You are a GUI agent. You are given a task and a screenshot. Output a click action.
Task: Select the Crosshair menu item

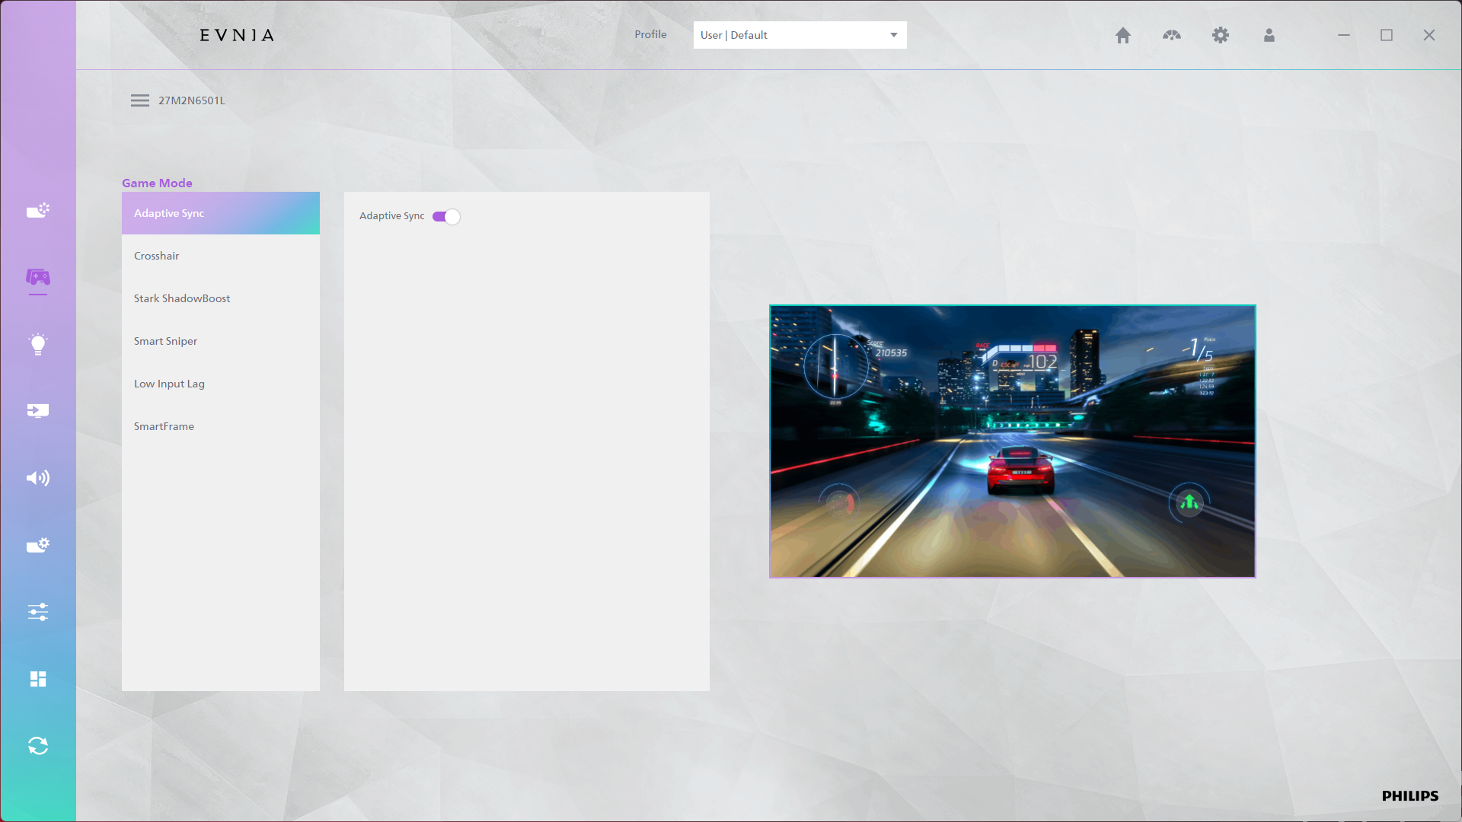click(157, 256)
